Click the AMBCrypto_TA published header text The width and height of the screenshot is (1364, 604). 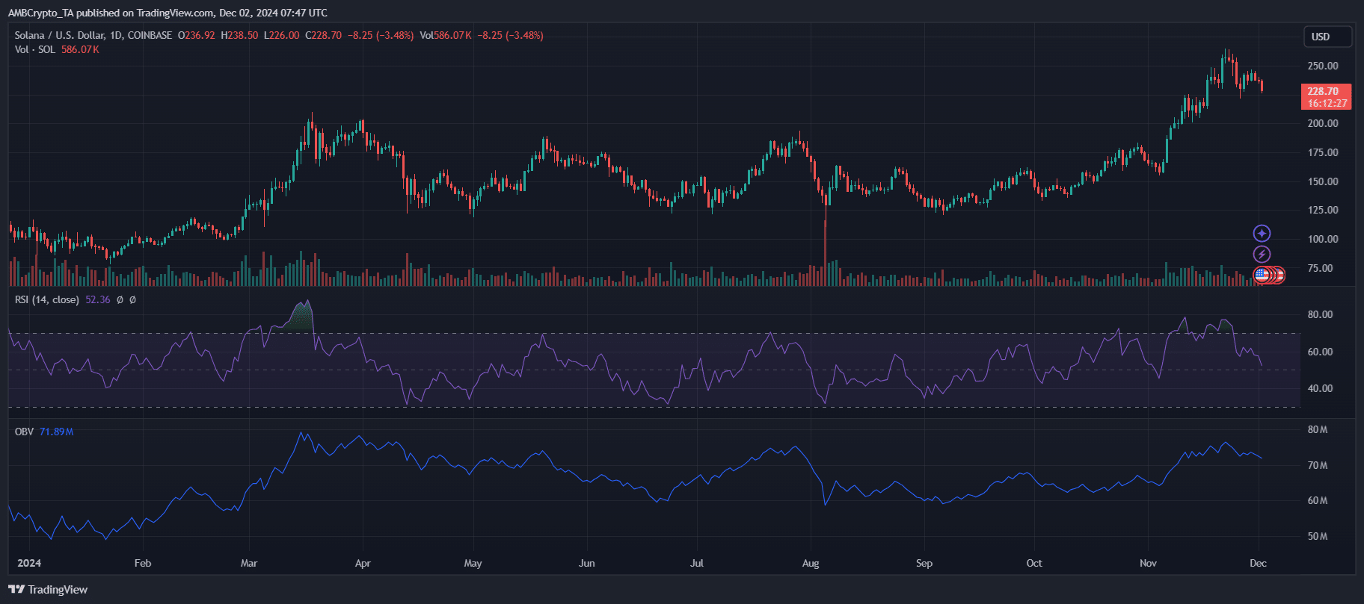click(168, 13)
